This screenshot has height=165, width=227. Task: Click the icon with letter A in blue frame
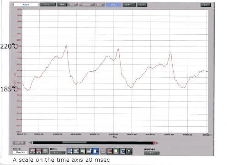[x=123, y=151]
